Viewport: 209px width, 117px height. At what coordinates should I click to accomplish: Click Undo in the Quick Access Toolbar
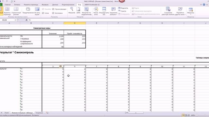[x=3, y=1]
